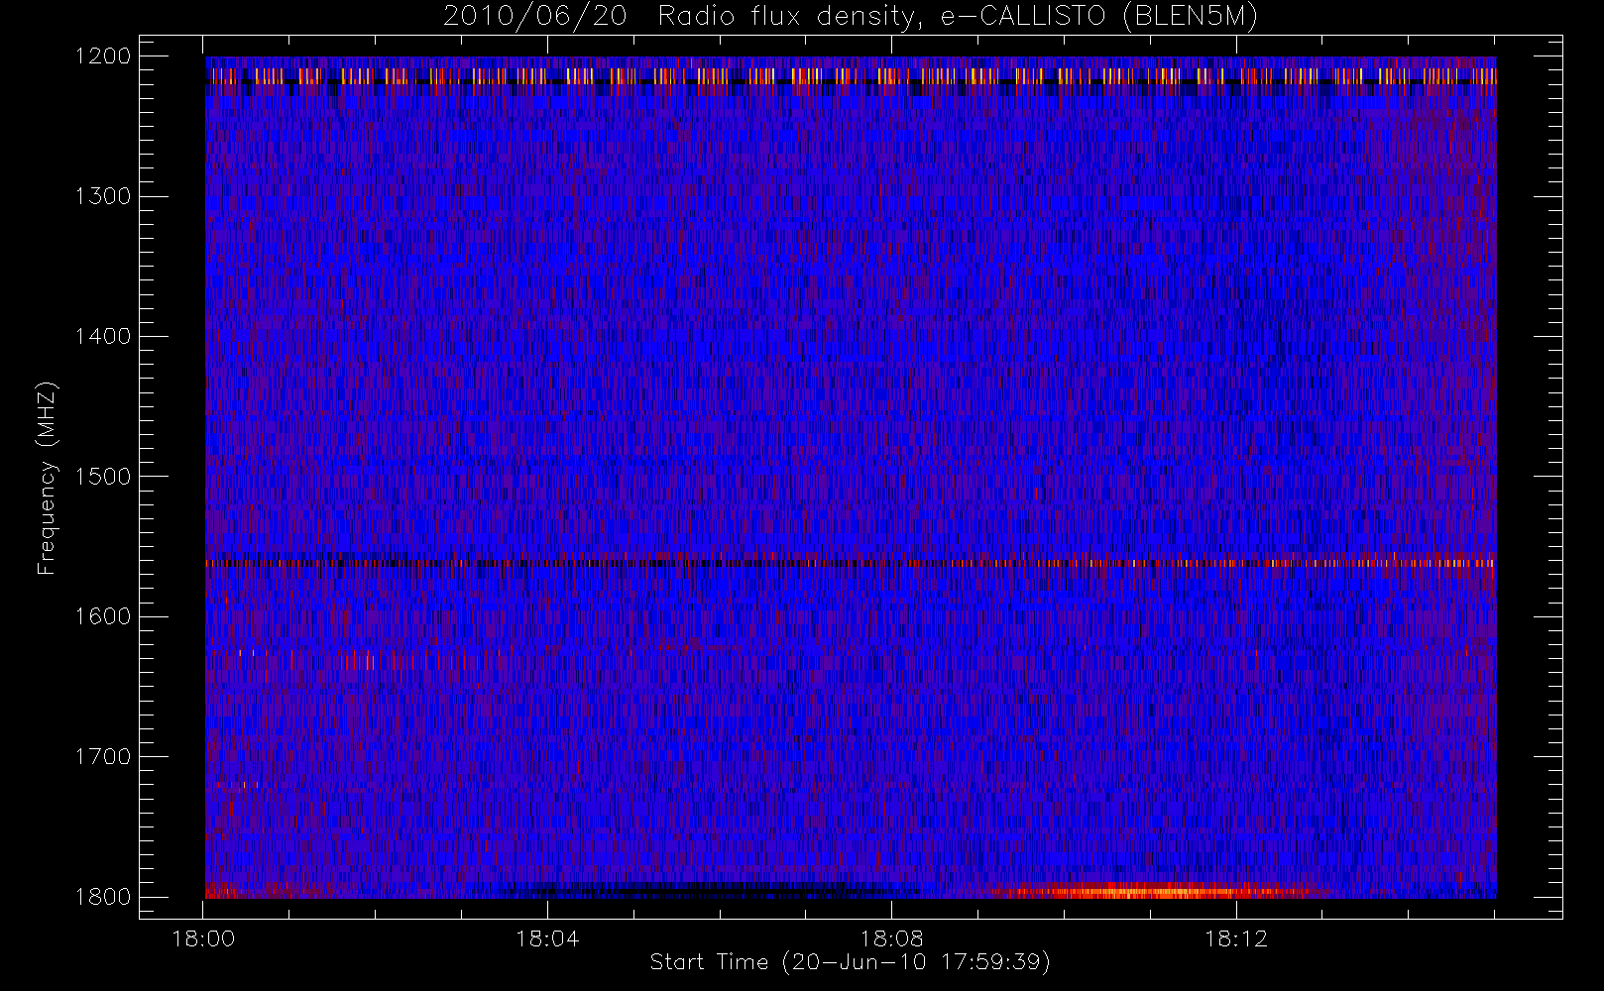Click the 18:08 time tick label
The width and height of the screenshot is (1604, 991).
(x=891, y=938)
